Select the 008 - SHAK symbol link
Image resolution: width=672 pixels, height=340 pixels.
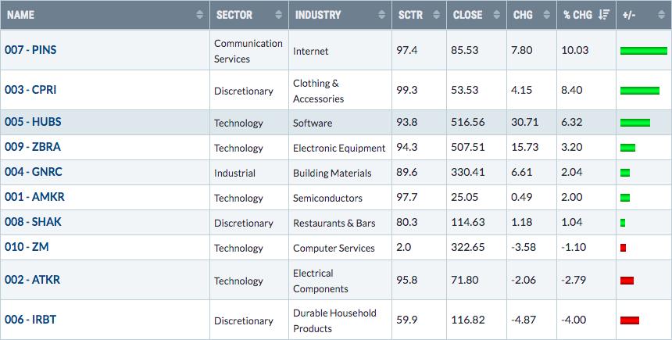pos(33,222)
